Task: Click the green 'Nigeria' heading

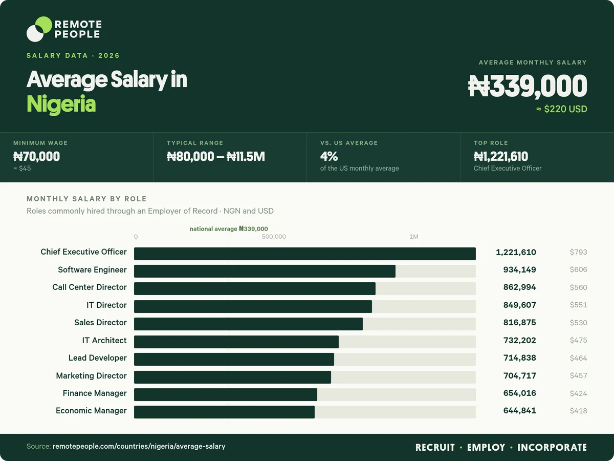Action: (x=61, y=104)
